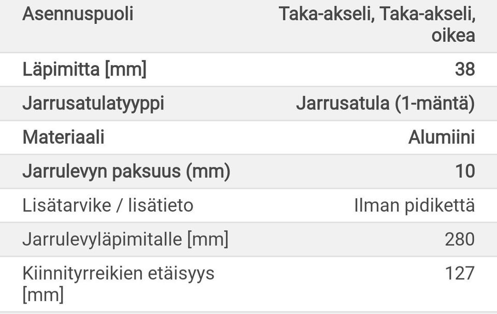Select the value 280
497x314 pixels.
[x=459, y=239]
